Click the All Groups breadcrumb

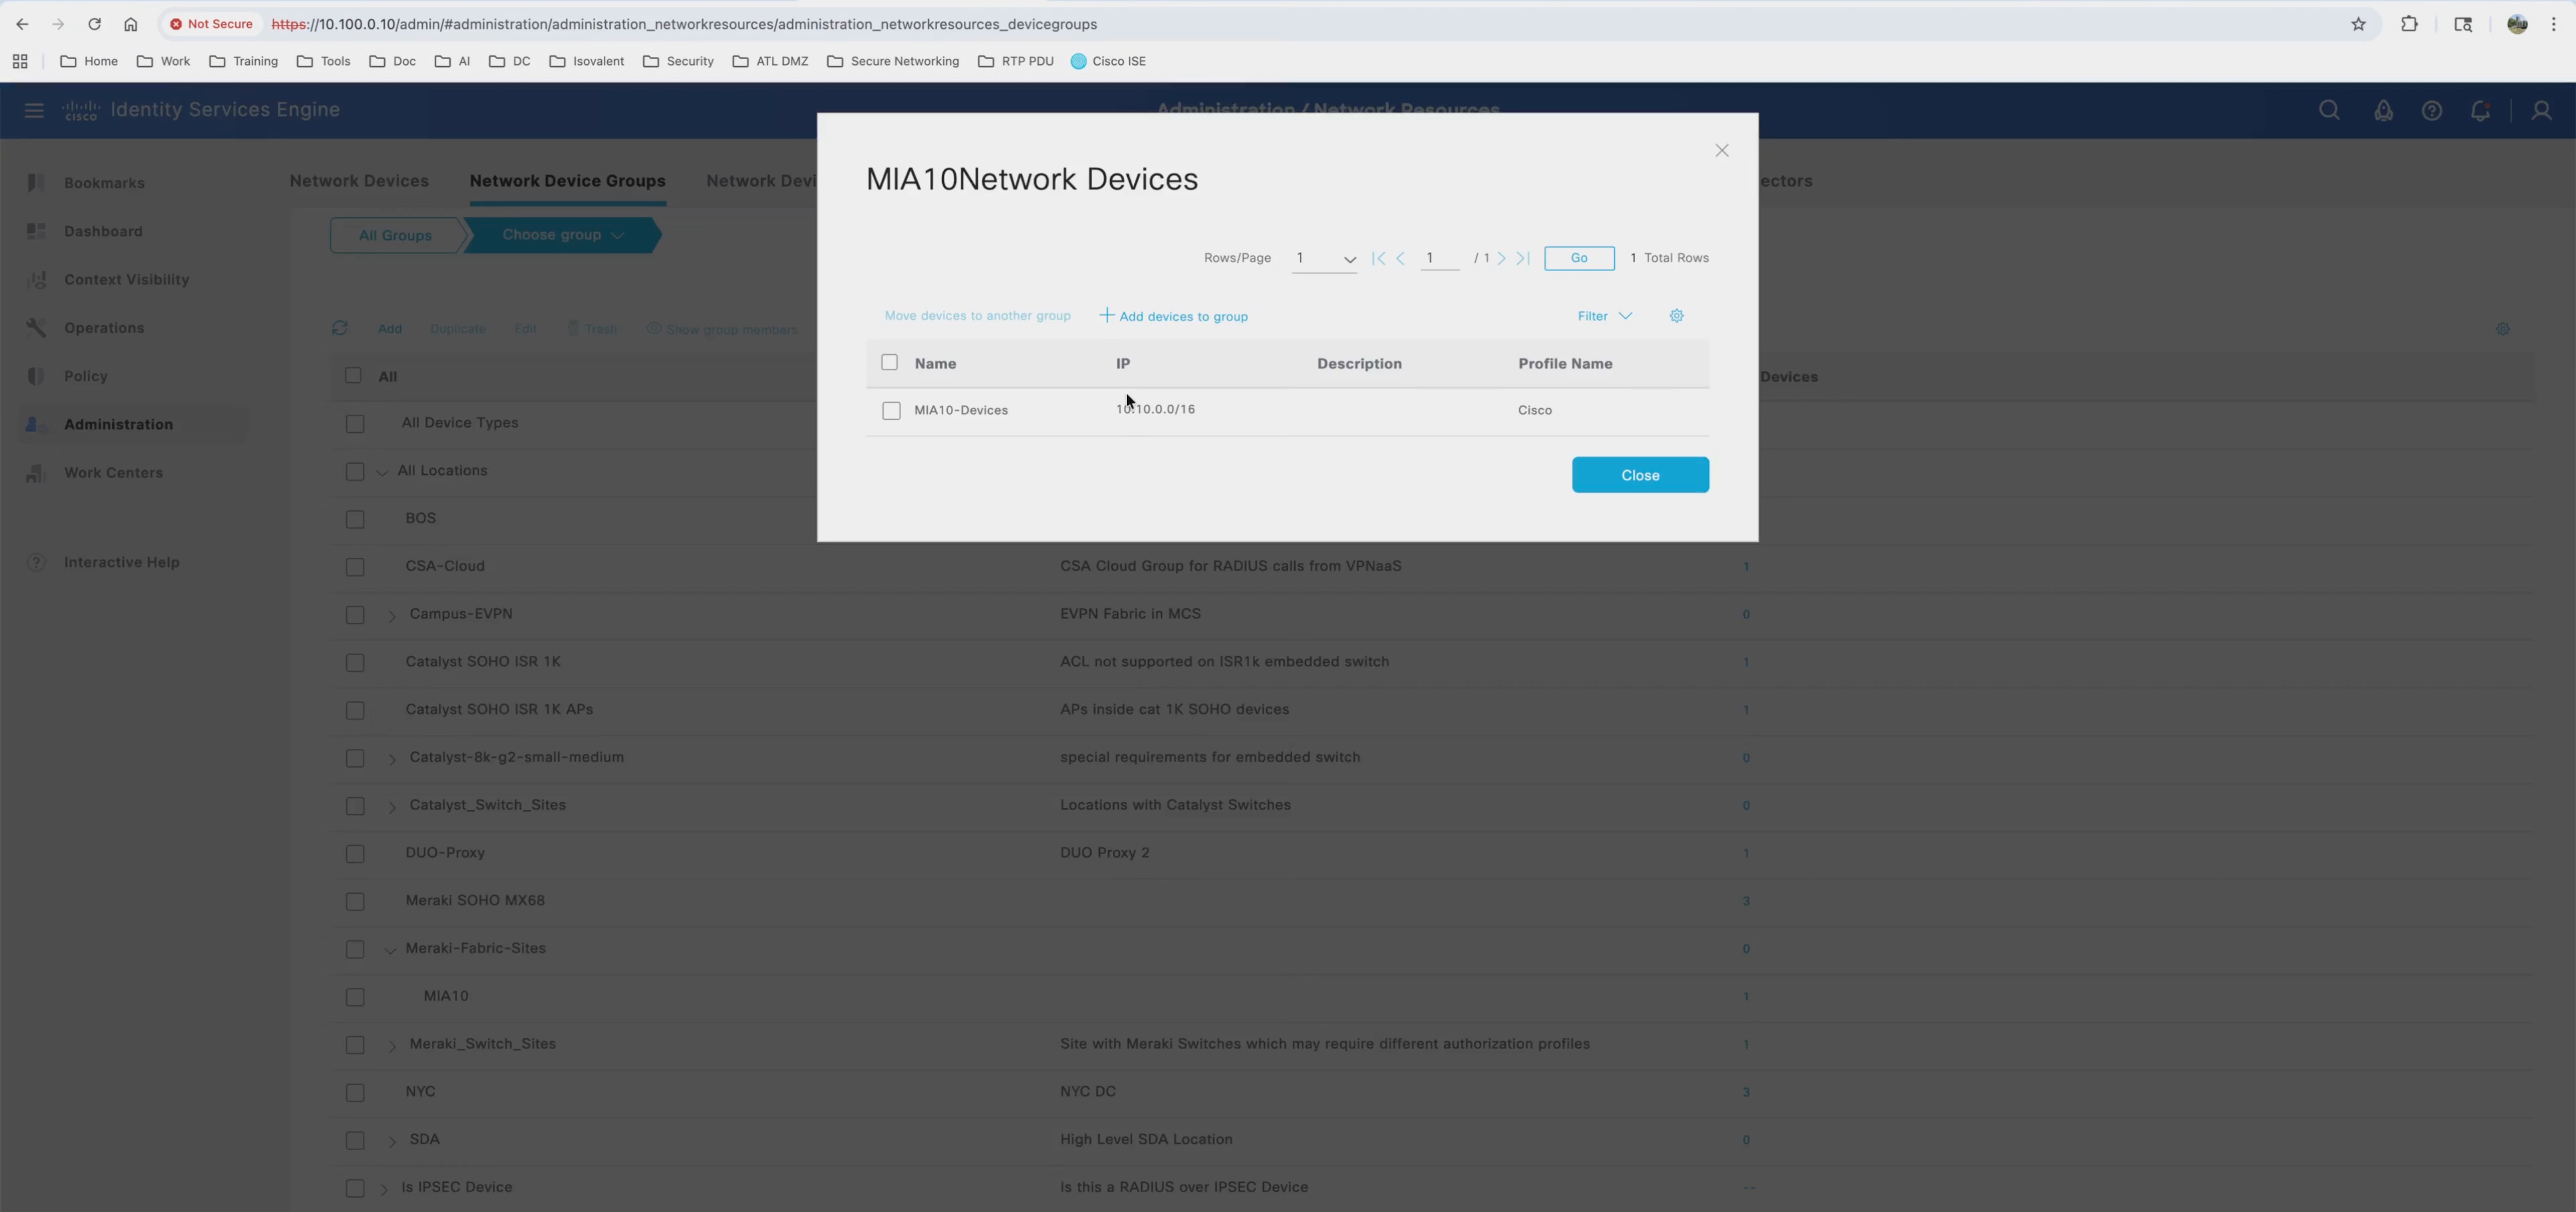(396, 235)
